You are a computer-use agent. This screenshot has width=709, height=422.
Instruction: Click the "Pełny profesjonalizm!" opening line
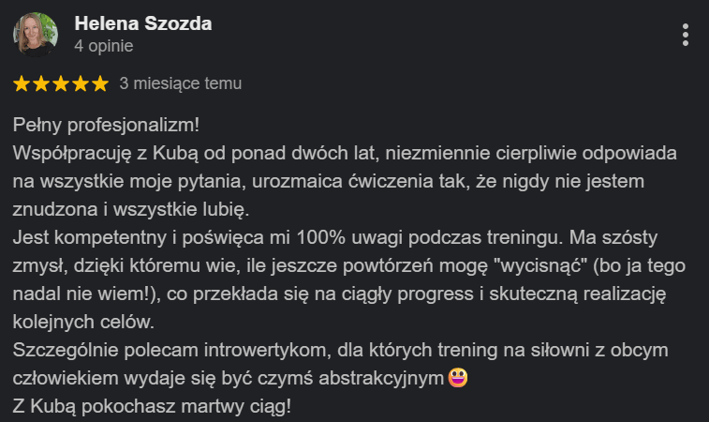click(106, 125)
